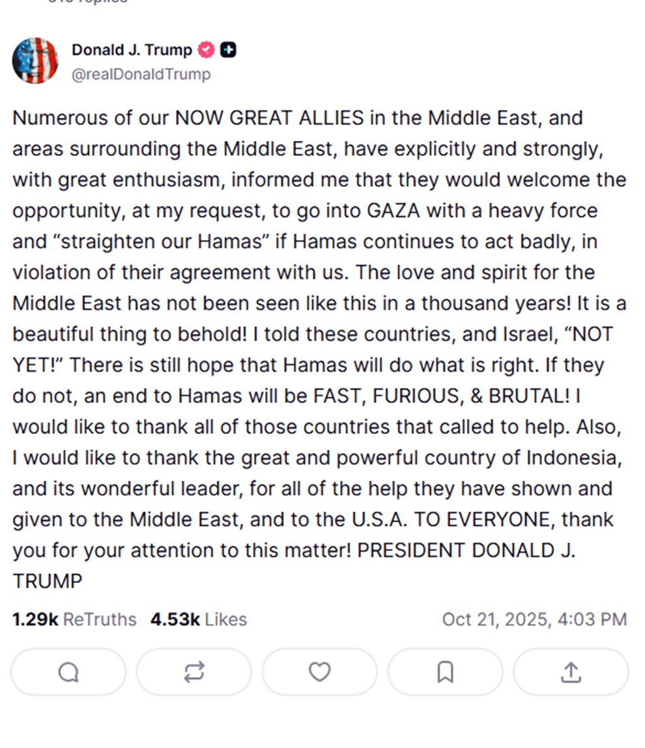Click the final 'TRUMP' signature line
The height and width of the screenshot is (748, 645).
[x=48, y=581]
